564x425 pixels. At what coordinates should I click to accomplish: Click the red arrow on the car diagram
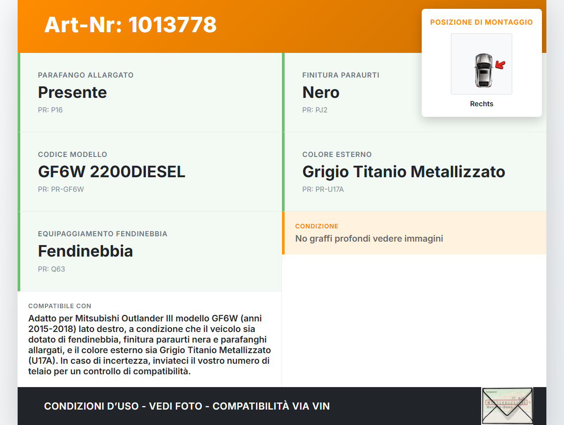[x=500, y=65]
